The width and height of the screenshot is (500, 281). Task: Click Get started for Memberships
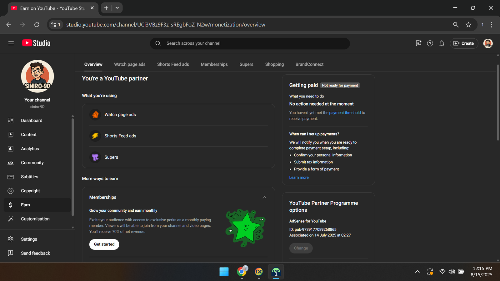point(104,244)
